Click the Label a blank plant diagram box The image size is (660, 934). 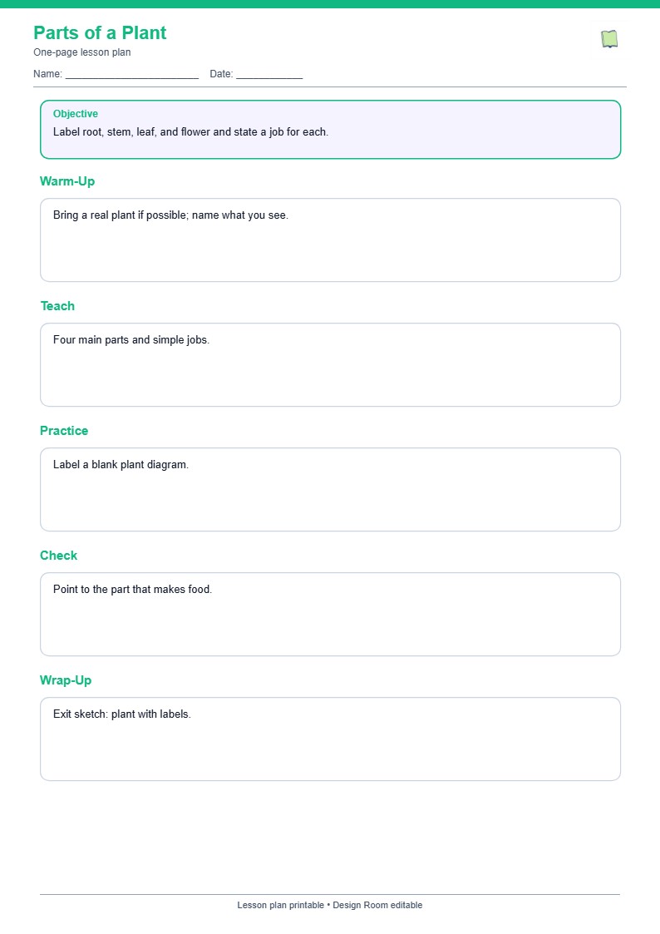[330, 490]
